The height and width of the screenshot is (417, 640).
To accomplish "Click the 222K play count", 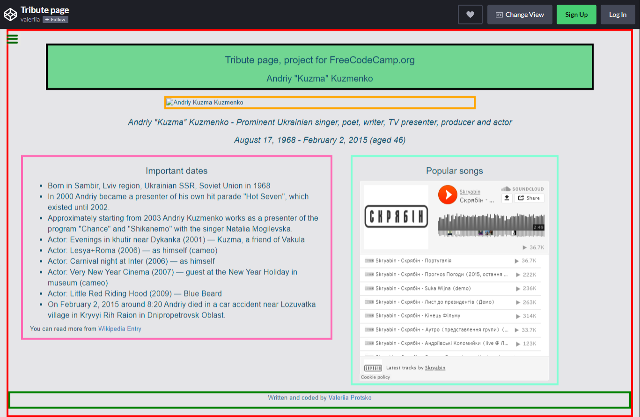I will pyautogui.click(x=526, y=275).
